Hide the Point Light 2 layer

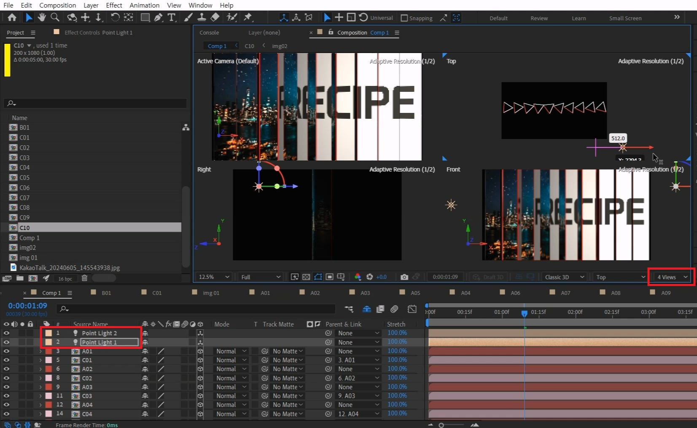(x=6, y=333)
